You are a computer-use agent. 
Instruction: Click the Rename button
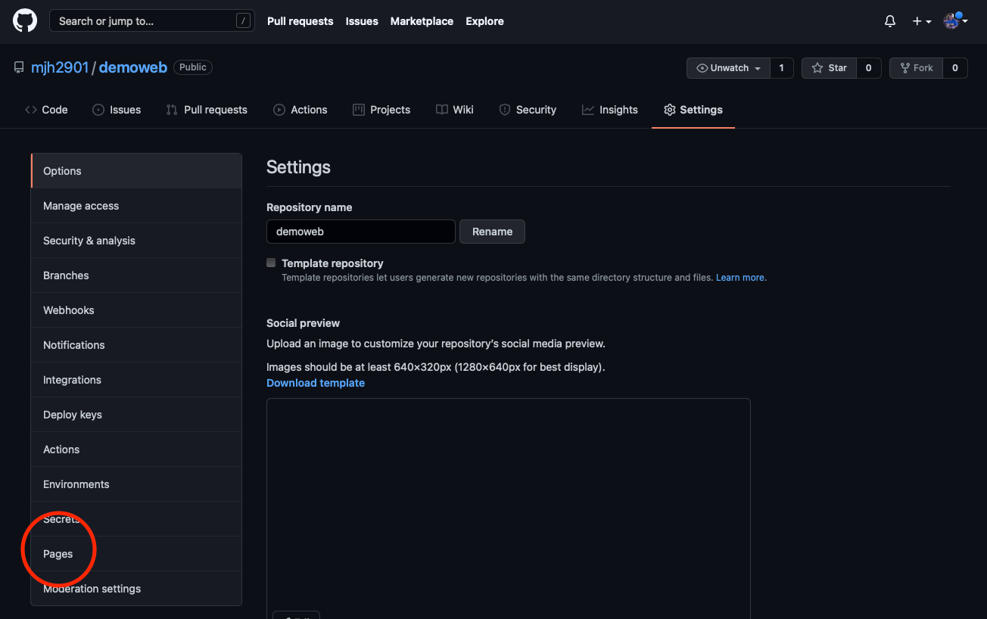492,232
